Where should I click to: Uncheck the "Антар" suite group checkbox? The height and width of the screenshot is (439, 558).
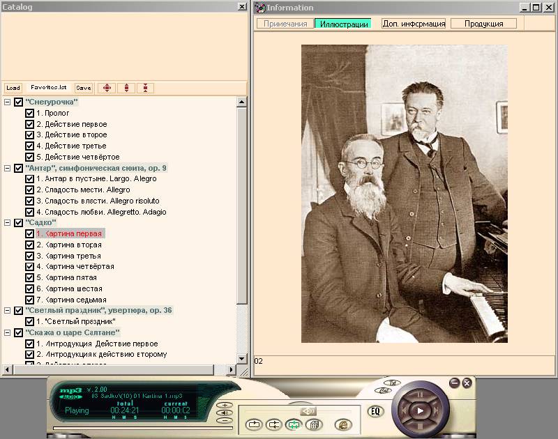pyautogui.click(x=19, y=168)
